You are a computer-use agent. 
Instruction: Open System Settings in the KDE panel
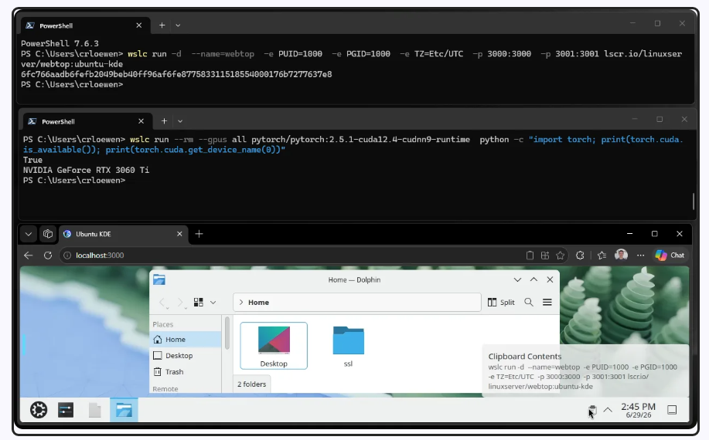pos(66,410)
